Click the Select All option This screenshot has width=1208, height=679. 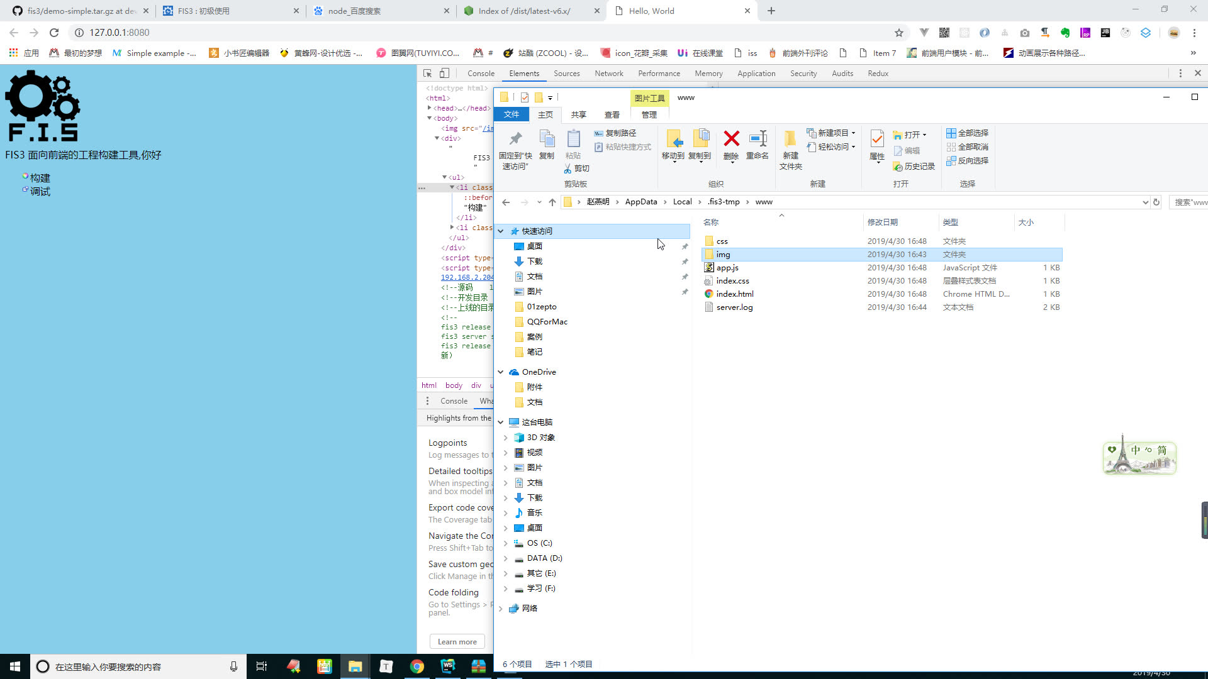tap(967, 133)
